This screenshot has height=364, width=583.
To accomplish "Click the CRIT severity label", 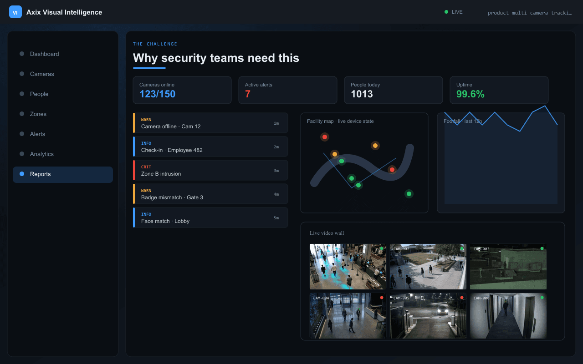I will click(x=146, y=167).
